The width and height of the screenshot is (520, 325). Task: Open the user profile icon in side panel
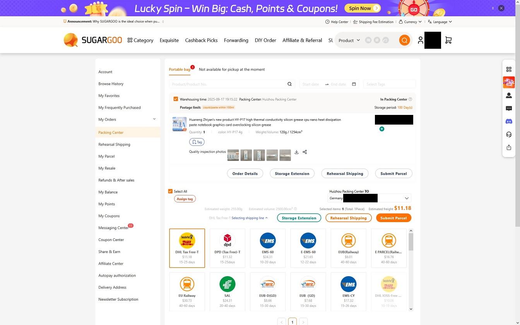[509, 95]
